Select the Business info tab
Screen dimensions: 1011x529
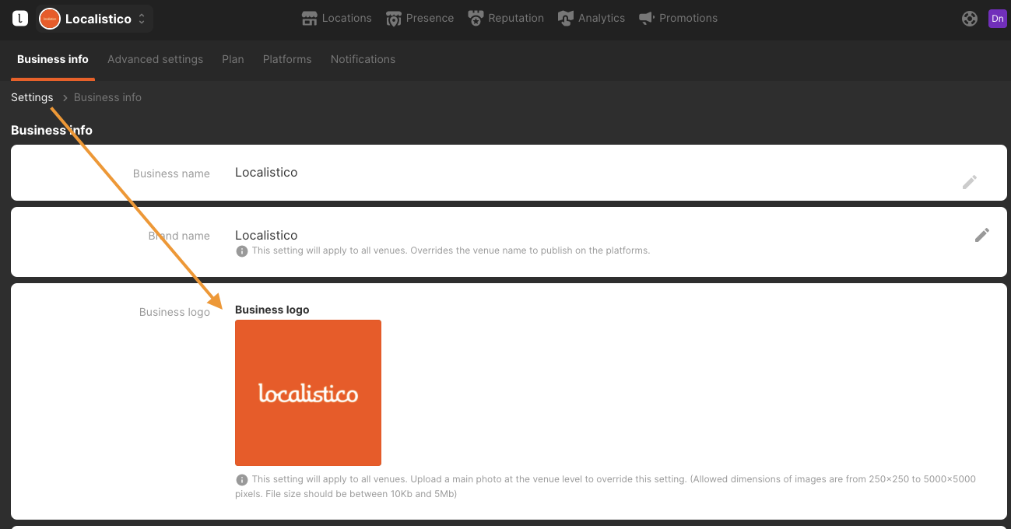pos(53,59)
